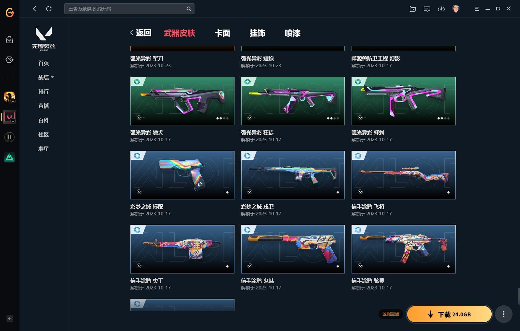The image size is (520, 331).
Task: Select the Valorant game icon in sidebar
Action: 9,117
